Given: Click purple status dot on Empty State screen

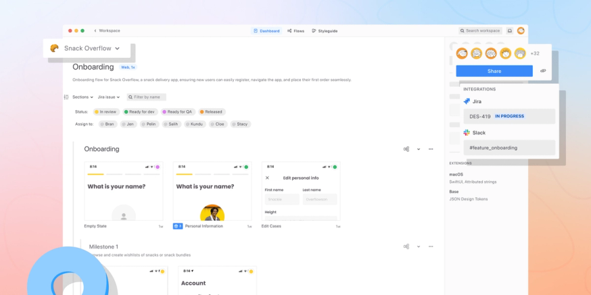Looking at the screenshot, I should 158,167.
